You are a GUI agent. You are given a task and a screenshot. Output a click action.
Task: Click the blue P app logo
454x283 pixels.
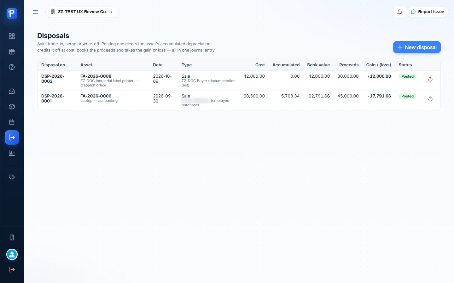tap(12, 13)
